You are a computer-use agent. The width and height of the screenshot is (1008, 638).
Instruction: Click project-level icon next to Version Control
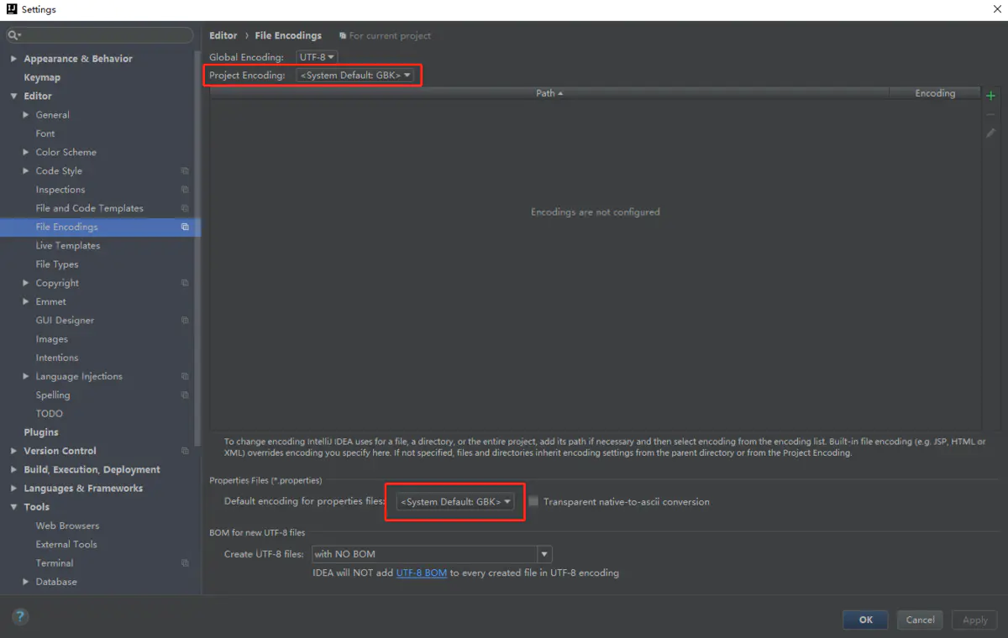[185, 451]
